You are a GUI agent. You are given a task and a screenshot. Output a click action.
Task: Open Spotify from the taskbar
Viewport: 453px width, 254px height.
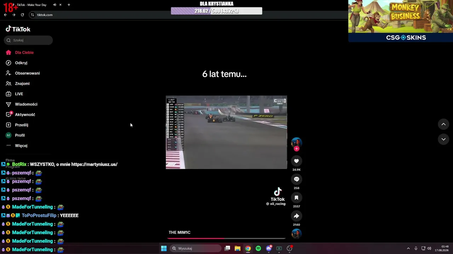(258, 248)
